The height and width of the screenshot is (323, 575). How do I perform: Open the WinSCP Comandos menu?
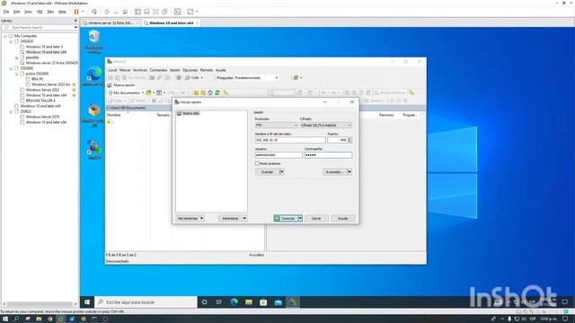coord(158,70)
